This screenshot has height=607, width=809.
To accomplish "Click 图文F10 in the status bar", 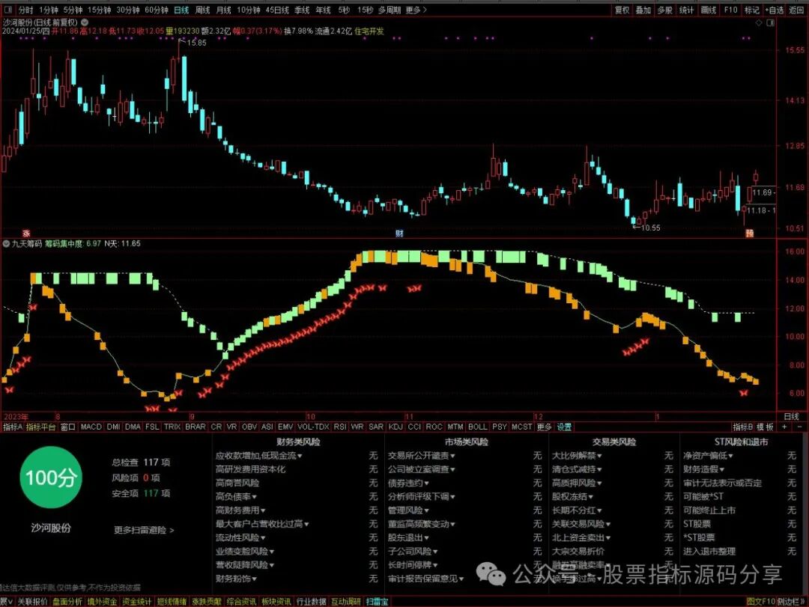I will [760, 601].
